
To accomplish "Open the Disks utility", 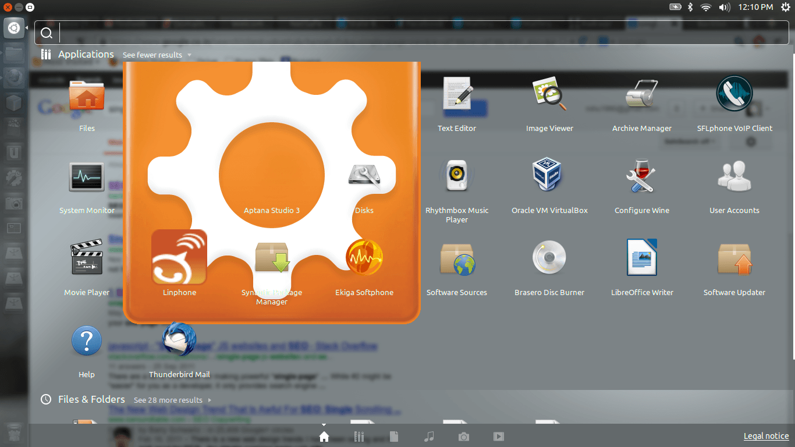I will click(x=364, y=176).
